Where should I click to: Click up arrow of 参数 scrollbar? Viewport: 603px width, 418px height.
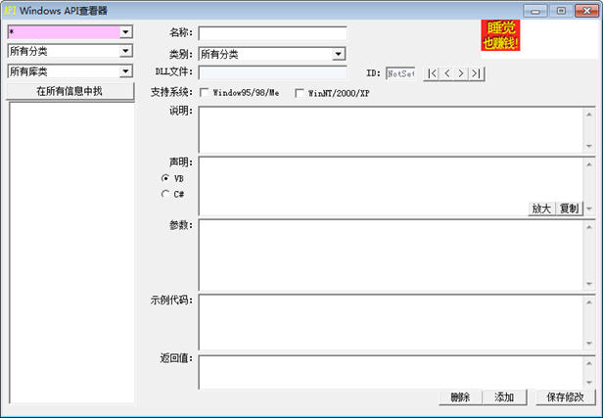coord(589,227)
